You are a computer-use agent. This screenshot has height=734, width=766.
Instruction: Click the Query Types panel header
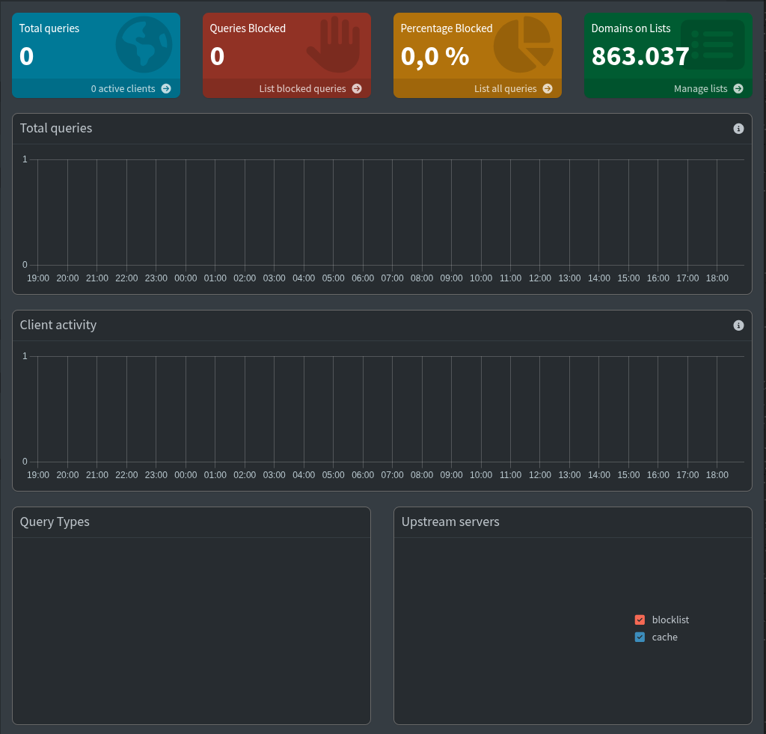(x=55, y=522)
